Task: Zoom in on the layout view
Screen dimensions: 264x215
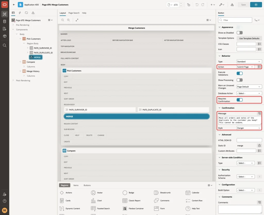Action: pos(69,20)
